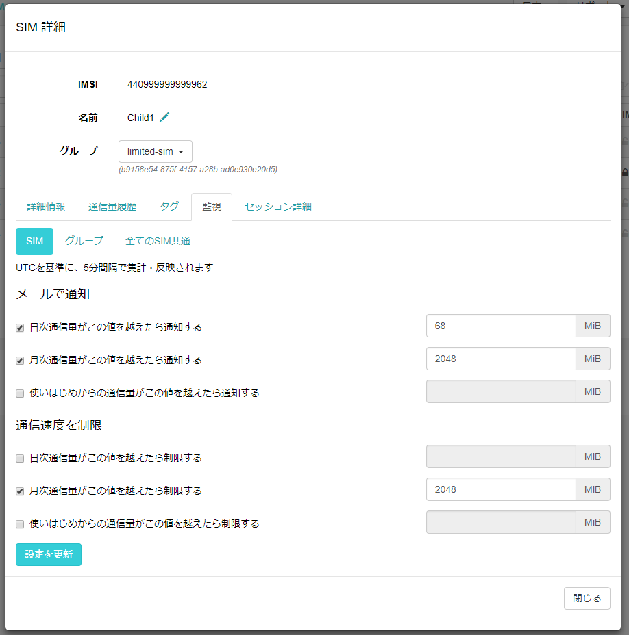Open the タグ tab

(x=169, y=207)
